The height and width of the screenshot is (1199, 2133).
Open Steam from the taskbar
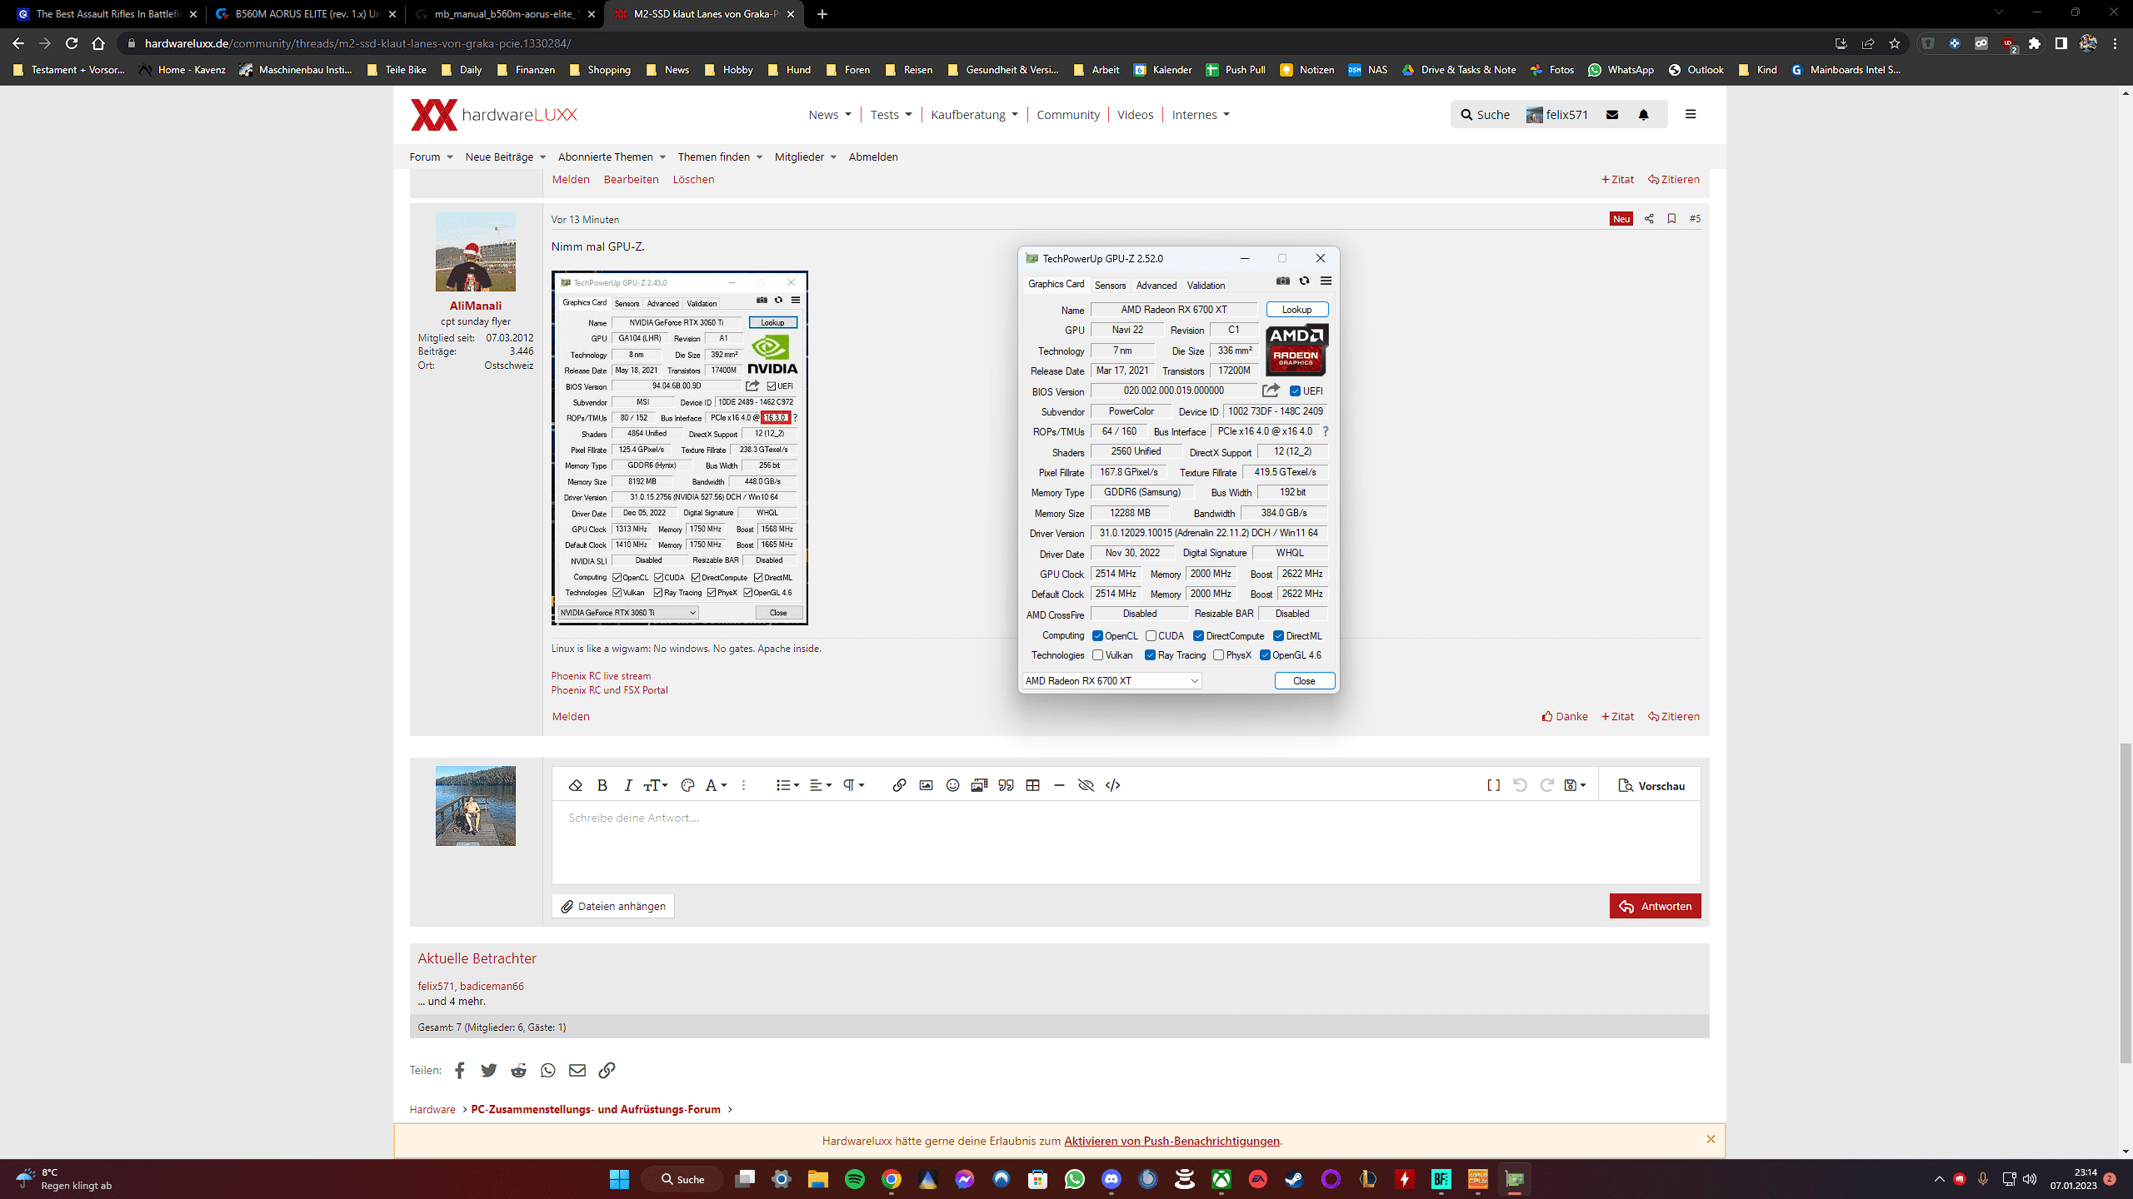click(1294, 1179)
